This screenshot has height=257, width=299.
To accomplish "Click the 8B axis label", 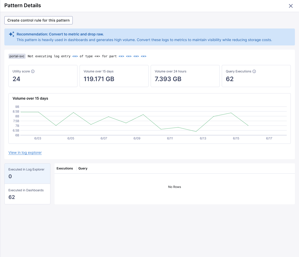I will tap(17, 116).
